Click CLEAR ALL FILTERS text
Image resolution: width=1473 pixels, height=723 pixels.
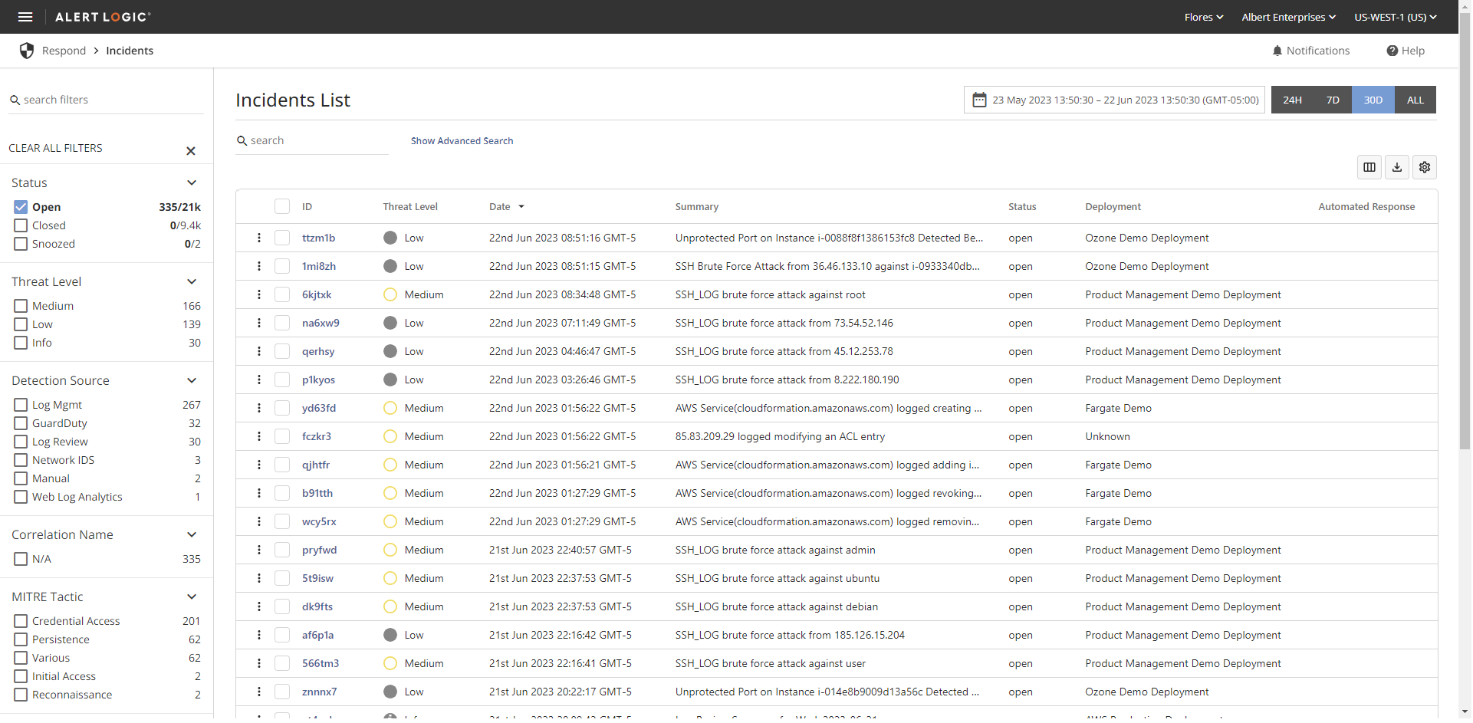(55, 148)
